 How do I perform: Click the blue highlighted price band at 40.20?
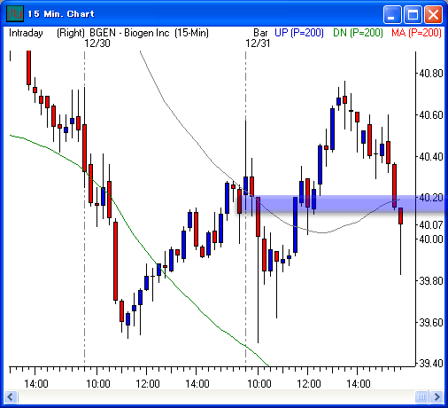343,203
